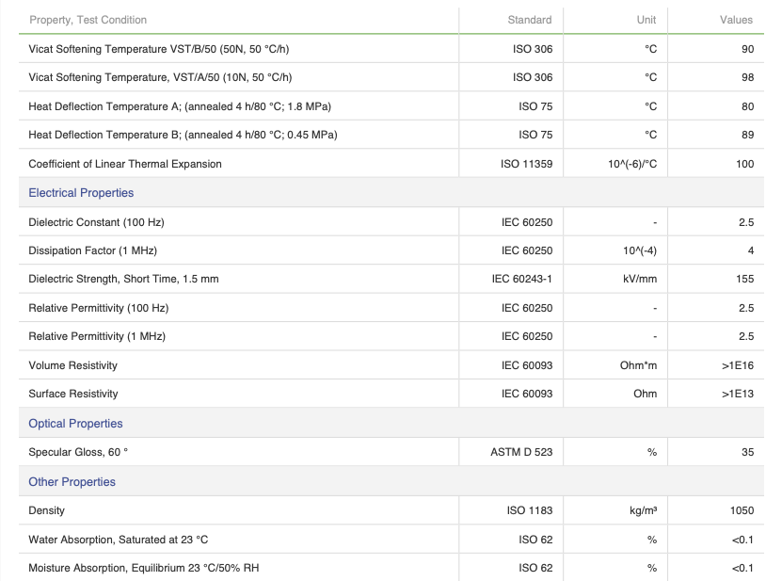Screen dimensions: 782x581
Task: Select the Surface Resistivity row
Action: coord(391,394)
